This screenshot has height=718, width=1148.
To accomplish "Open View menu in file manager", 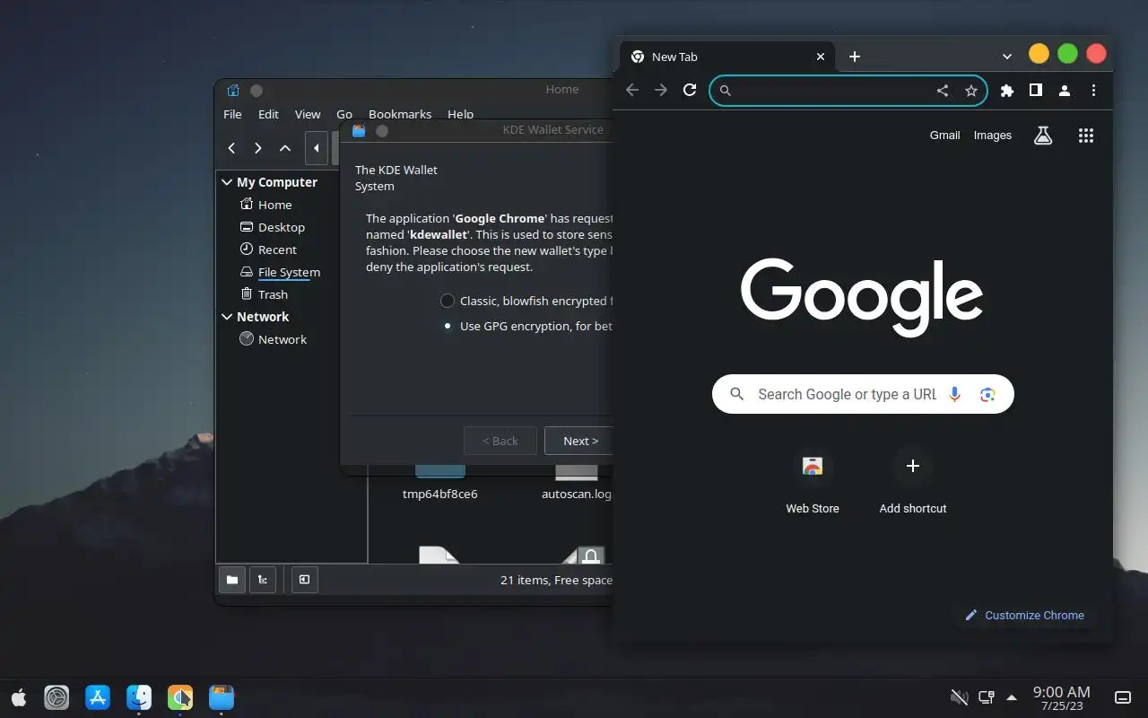I will tap(308, 114).
